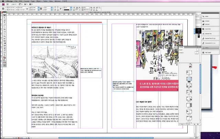
Task: Open the Stroke panel
Action: tap(210, 21)
